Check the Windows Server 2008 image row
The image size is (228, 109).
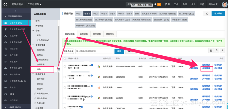65,66
